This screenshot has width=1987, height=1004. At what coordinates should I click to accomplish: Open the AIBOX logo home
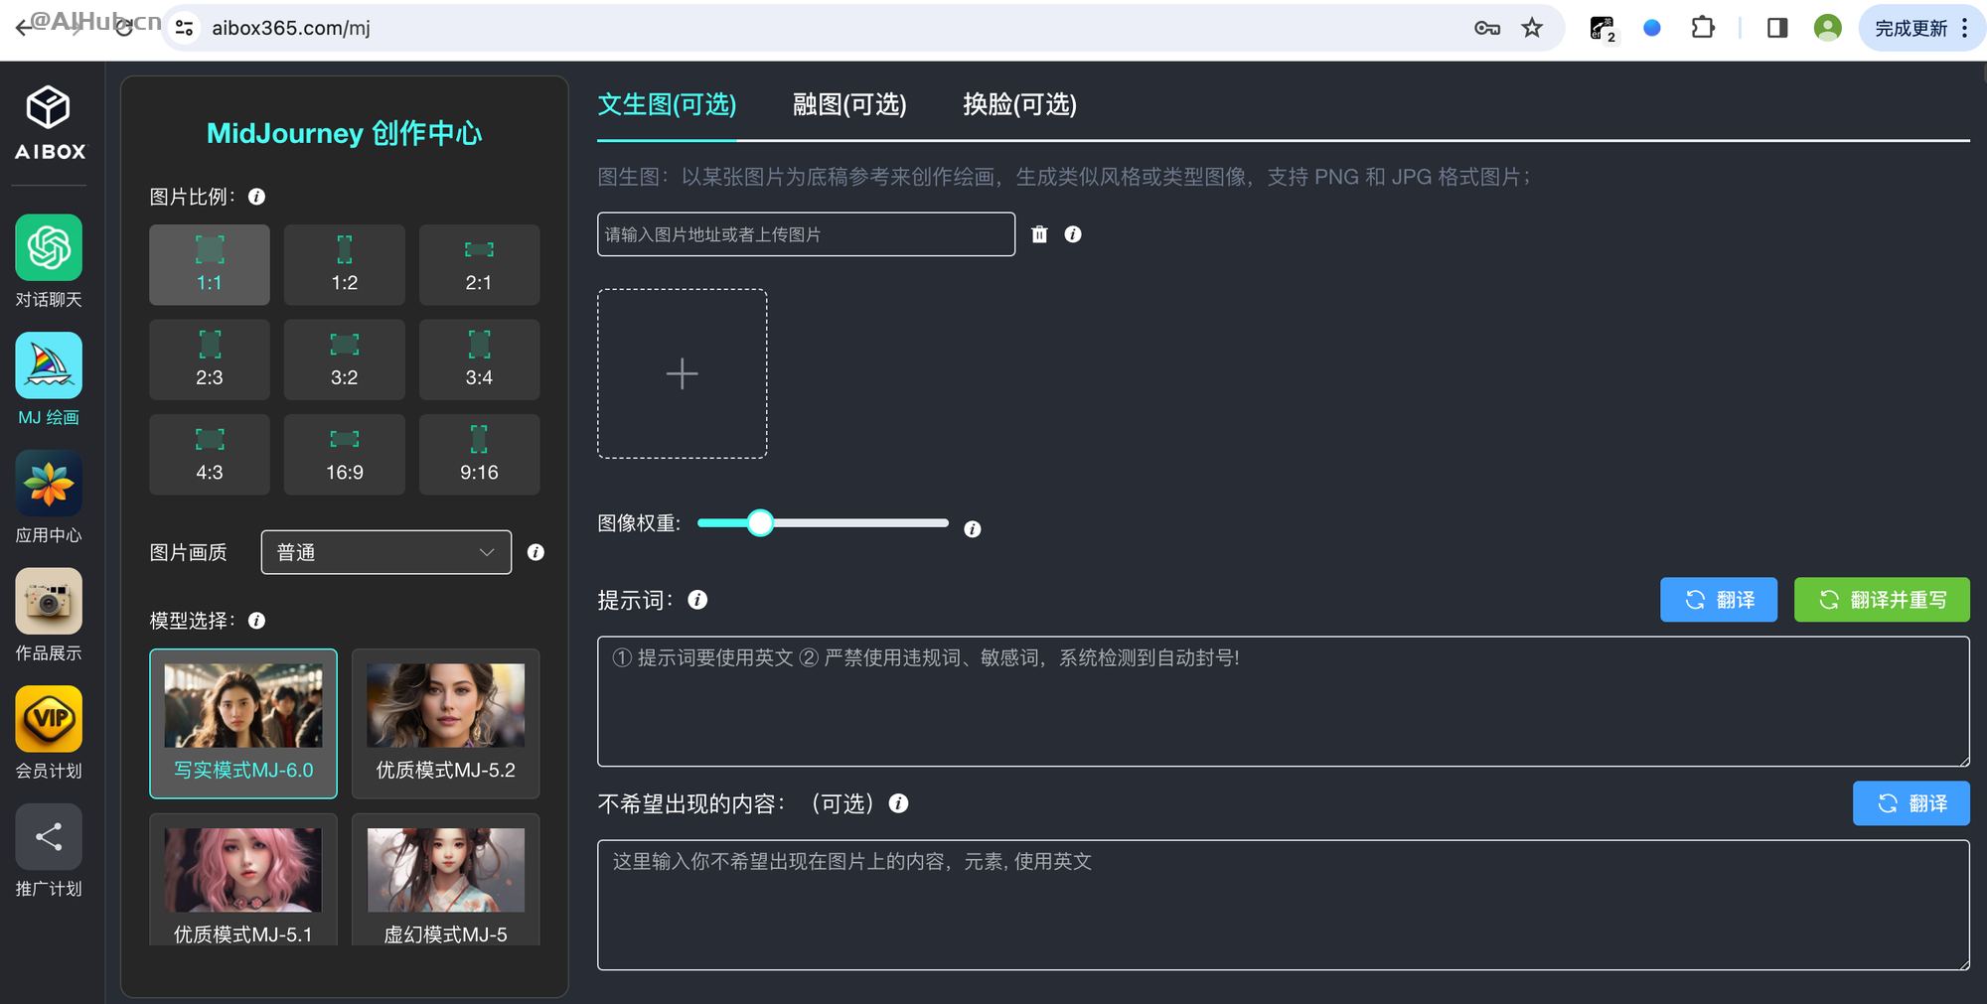tap(49, 122)
